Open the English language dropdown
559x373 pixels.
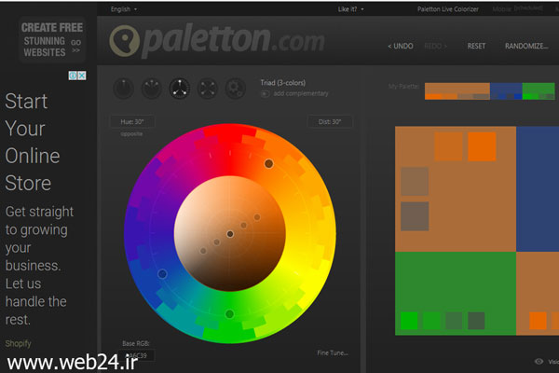point(123,9)
